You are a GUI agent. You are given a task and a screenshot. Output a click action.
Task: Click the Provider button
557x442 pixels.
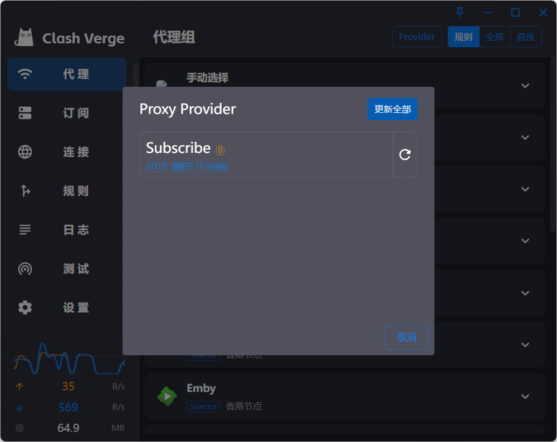pos(417,37)
